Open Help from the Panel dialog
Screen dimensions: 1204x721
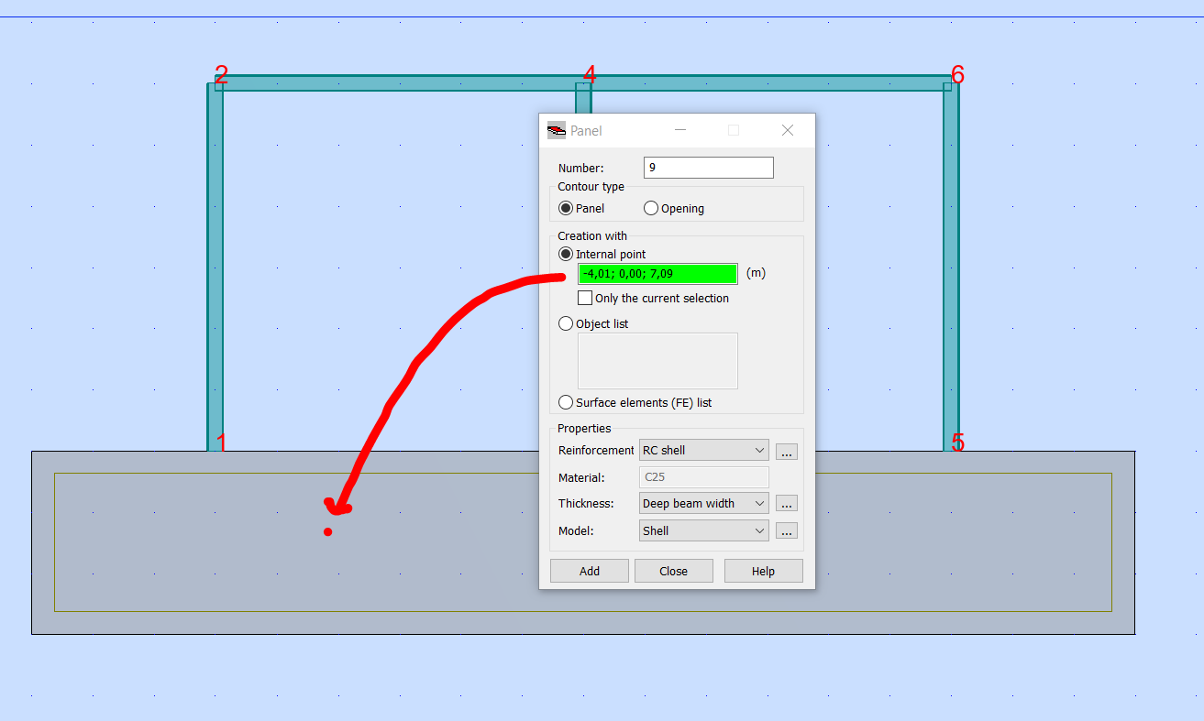tap(763, 570)
